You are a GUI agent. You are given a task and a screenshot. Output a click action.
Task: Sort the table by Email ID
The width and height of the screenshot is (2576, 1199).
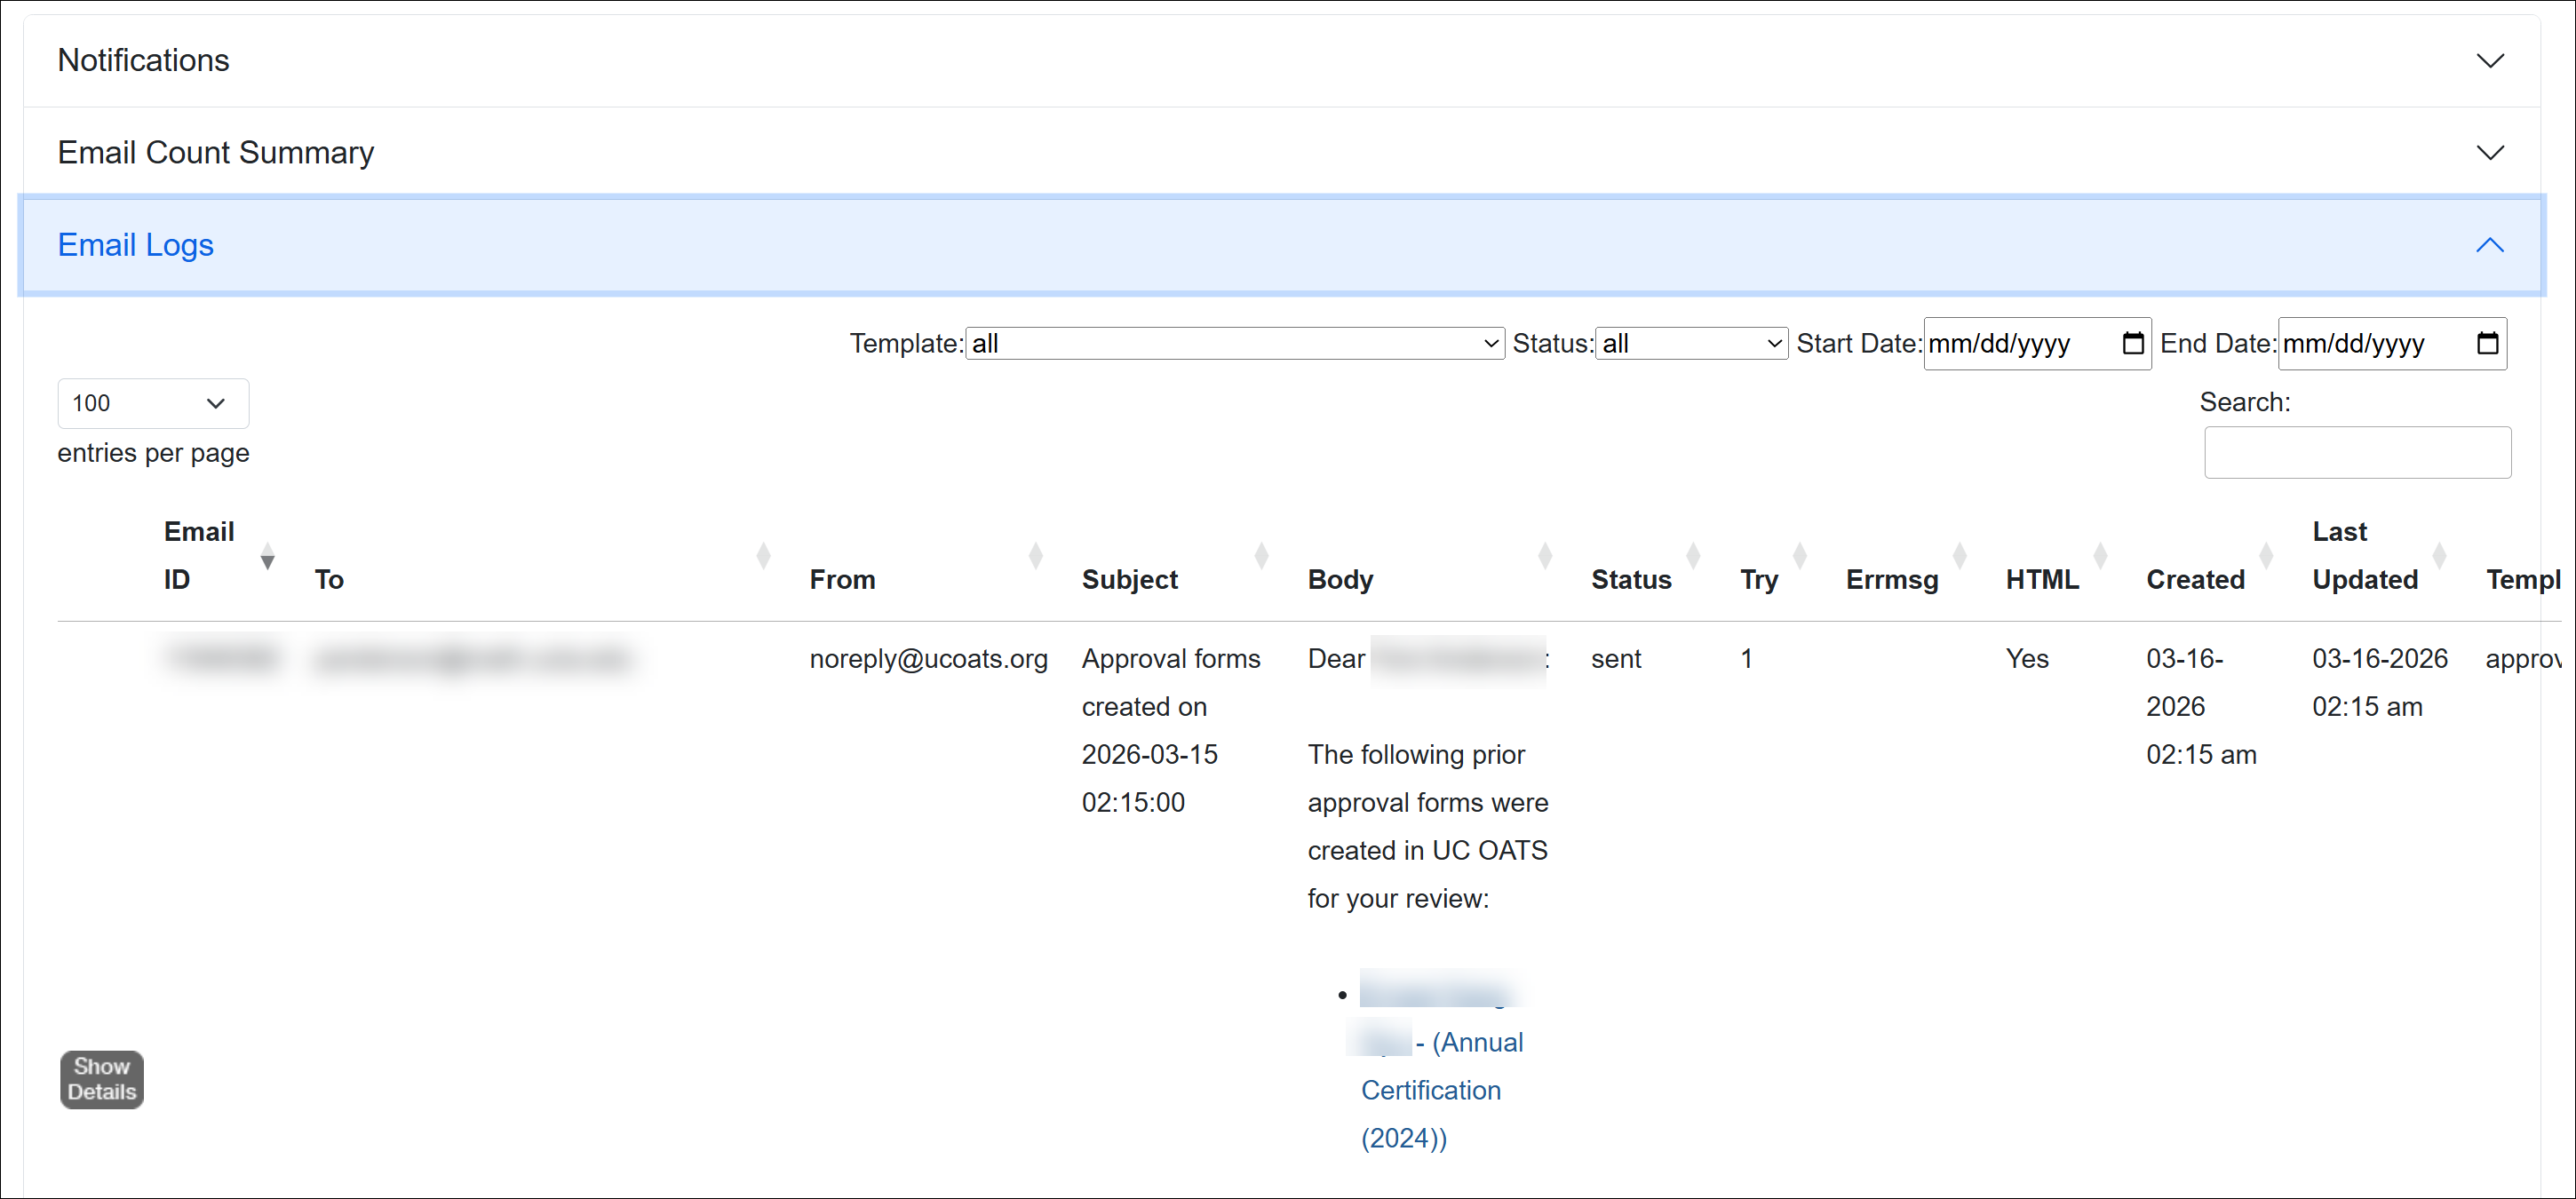267,557
